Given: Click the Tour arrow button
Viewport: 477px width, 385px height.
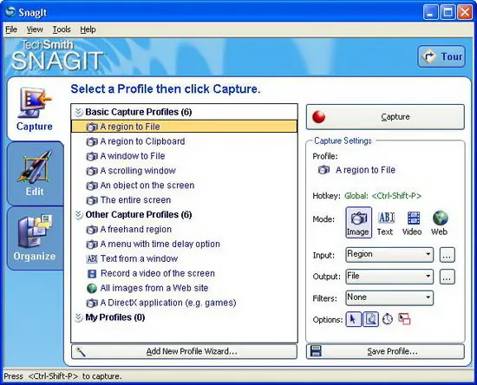Looking at the screenshot, I should point(441,56).
